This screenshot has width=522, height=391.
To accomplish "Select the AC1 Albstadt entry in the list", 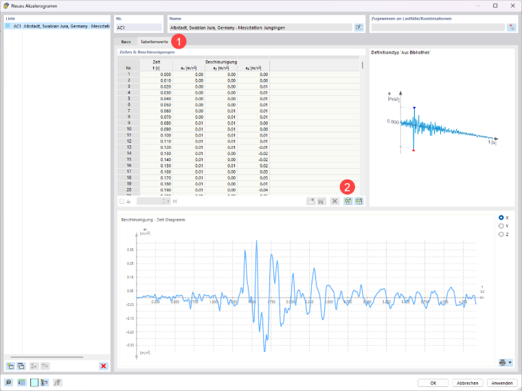I will 57,26.
